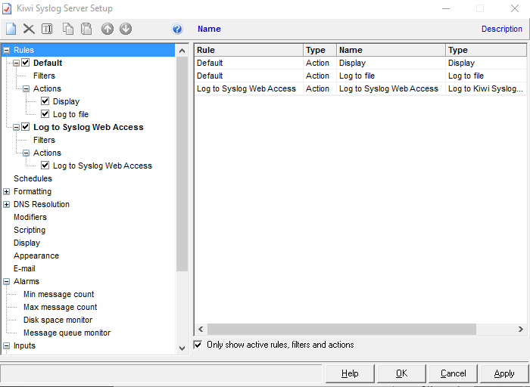Collapse the Alarms tree node
The height and width of the screenshot is (387, 530).
[x=6, y=281]
